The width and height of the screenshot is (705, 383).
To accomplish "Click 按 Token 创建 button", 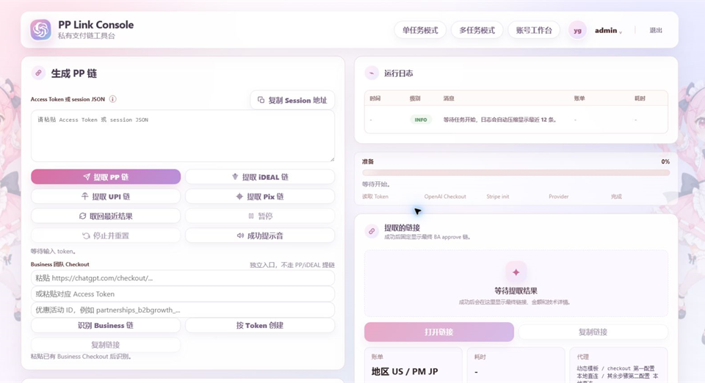I will tap(260, 325).
